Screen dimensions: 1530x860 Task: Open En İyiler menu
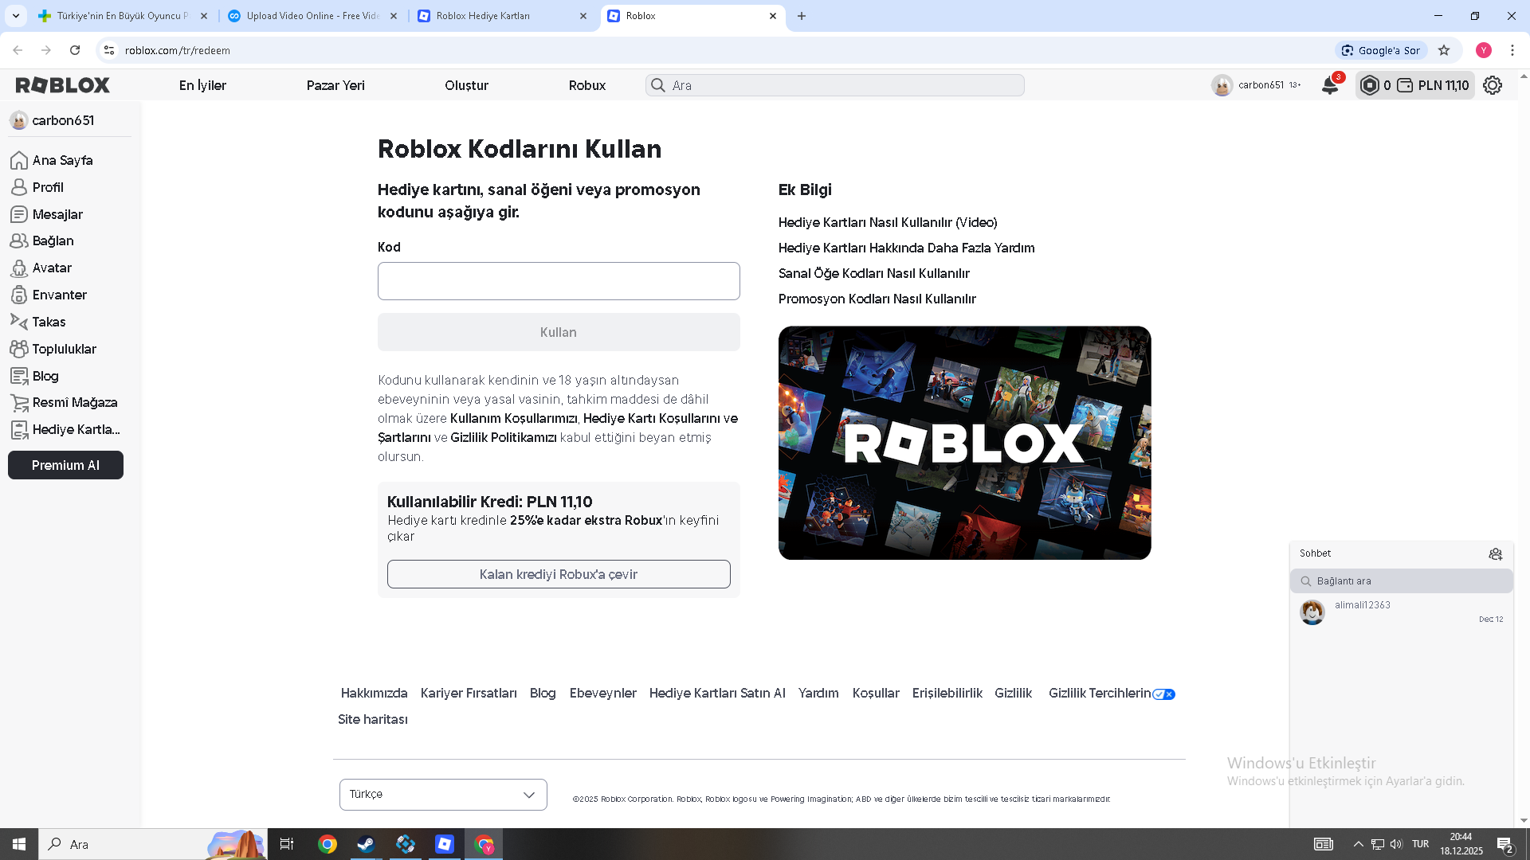[x=202, y=85]
